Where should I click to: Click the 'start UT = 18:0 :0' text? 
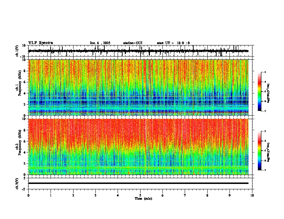pyautogui.click(x=173, y=43)
